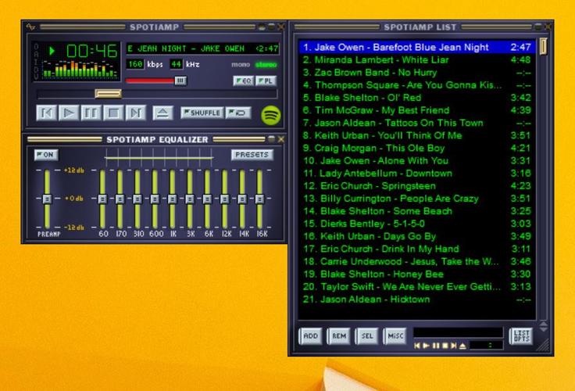The height and width of the screenshot is (391, 575).
Task: Click the 170 Hz equalizer band slider
Action: (120, 199)
